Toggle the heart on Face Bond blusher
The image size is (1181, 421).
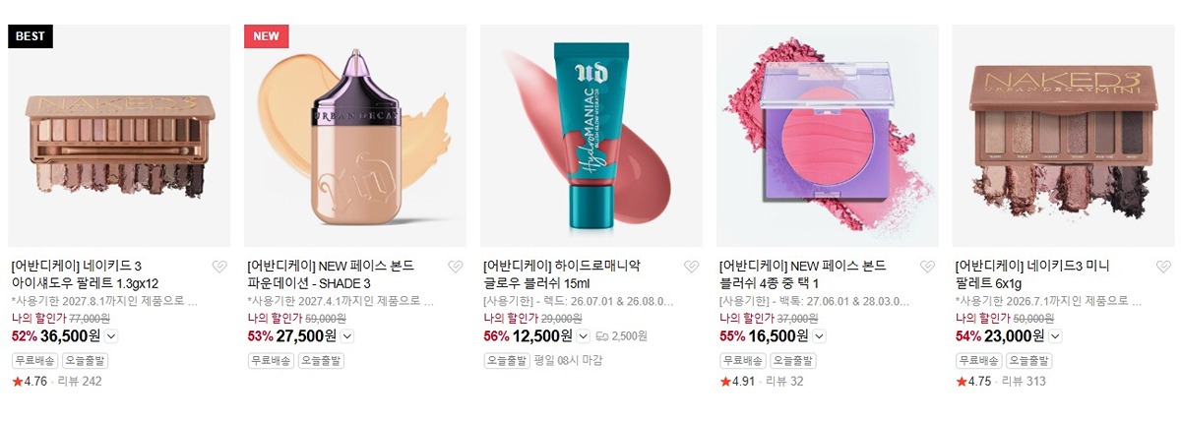(x=928, y=267)
